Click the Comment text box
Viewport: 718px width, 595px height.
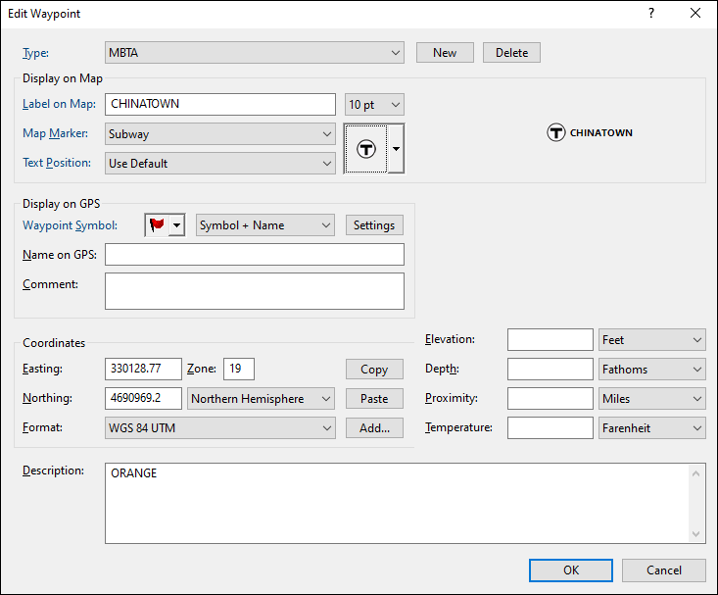[255, 291]
